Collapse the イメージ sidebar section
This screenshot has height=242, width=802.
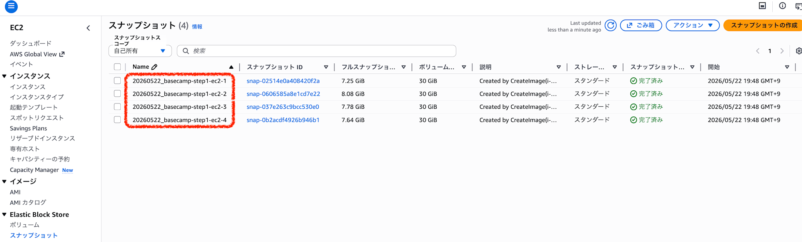click(x=4, y=181)
